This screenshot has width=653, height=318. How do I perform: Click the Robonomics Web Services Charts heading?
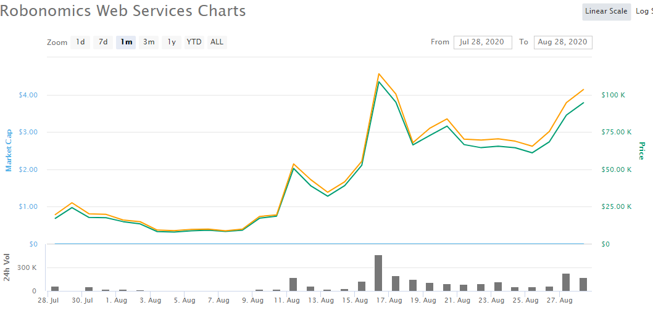123,11
